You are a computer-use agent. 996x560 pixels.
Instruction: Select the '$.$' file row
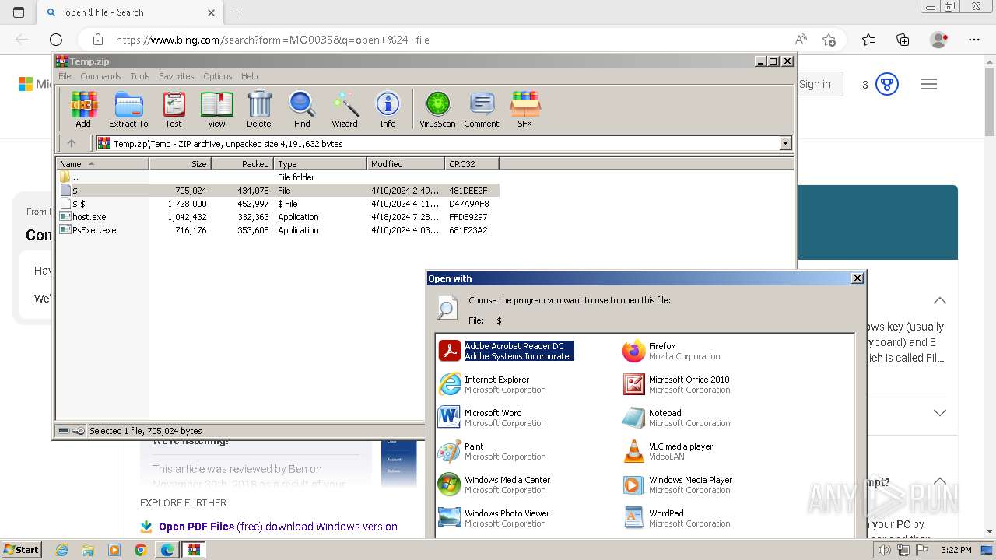pyautogui.click(x=278, y=204)
